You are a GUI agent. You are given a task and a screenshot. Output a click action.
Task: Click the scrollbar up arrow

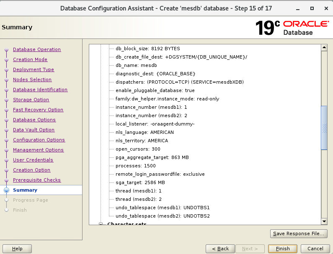(324, 48)
